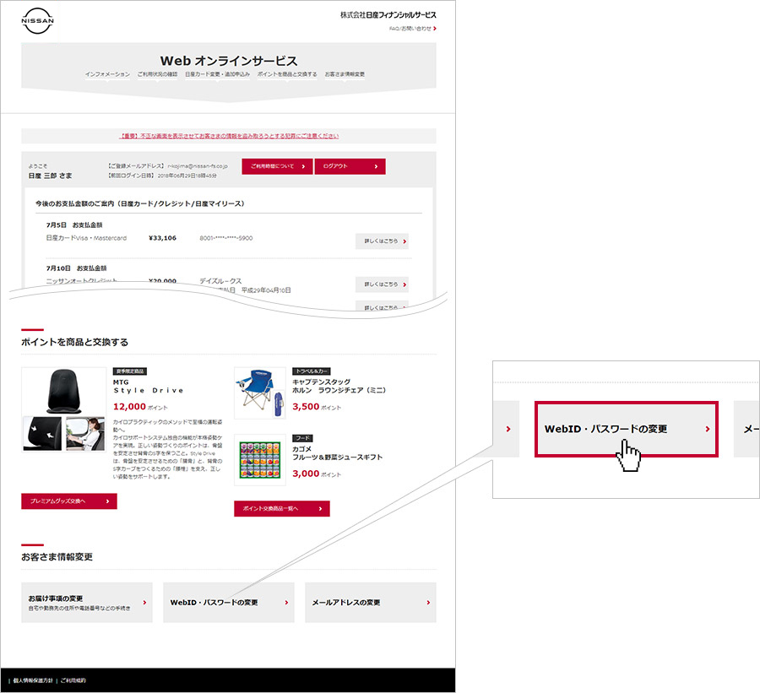Click the 12,000 ポイント price
Viewport: 760px width, 693px height.
click(140, 407)
